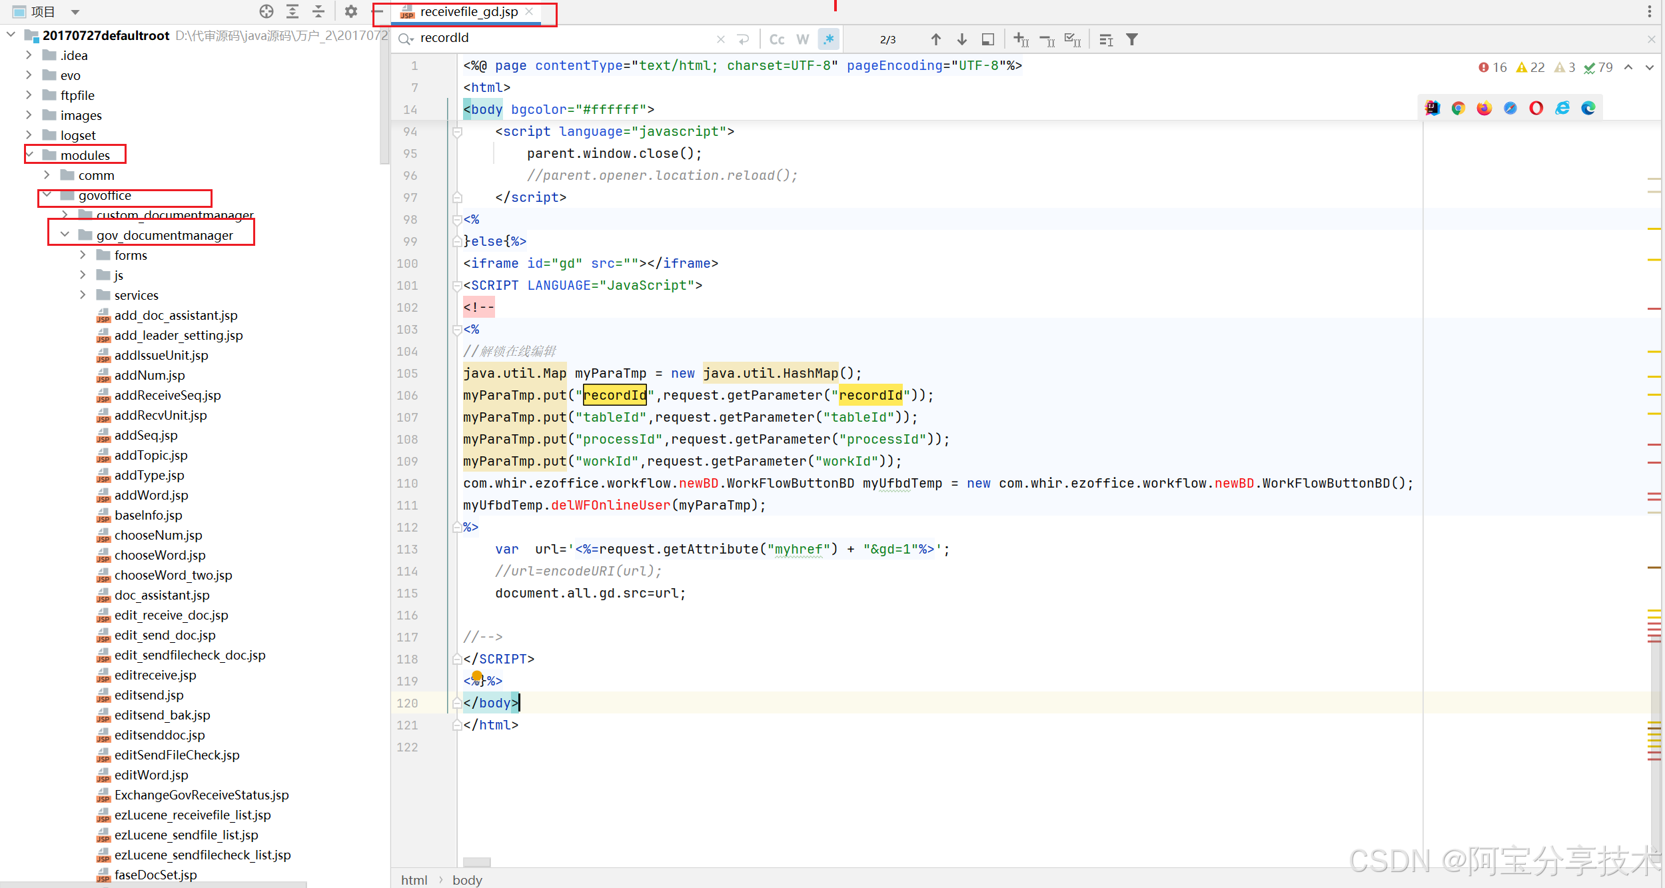Viewport: 1665px width, 888px height.
Task: Open page preview in Edge browser
Action: pyautogui.click(x=1588, y=109)
